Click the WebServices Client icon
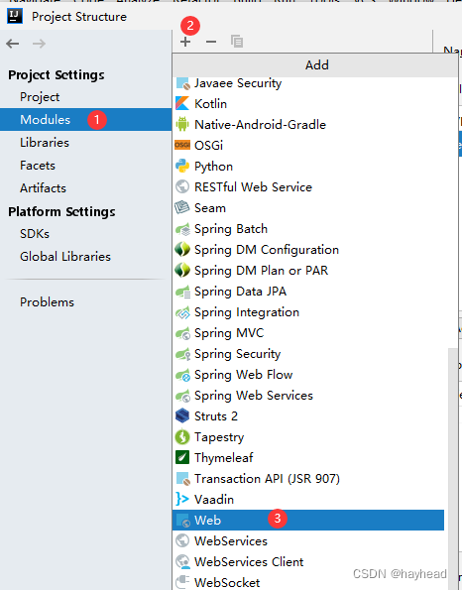462x590 pixels. point(182,561)
